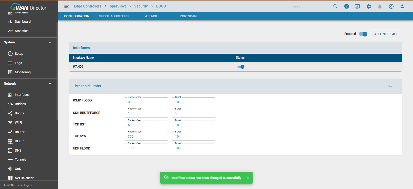Click the user account profile icon

[x=402, y=6]
